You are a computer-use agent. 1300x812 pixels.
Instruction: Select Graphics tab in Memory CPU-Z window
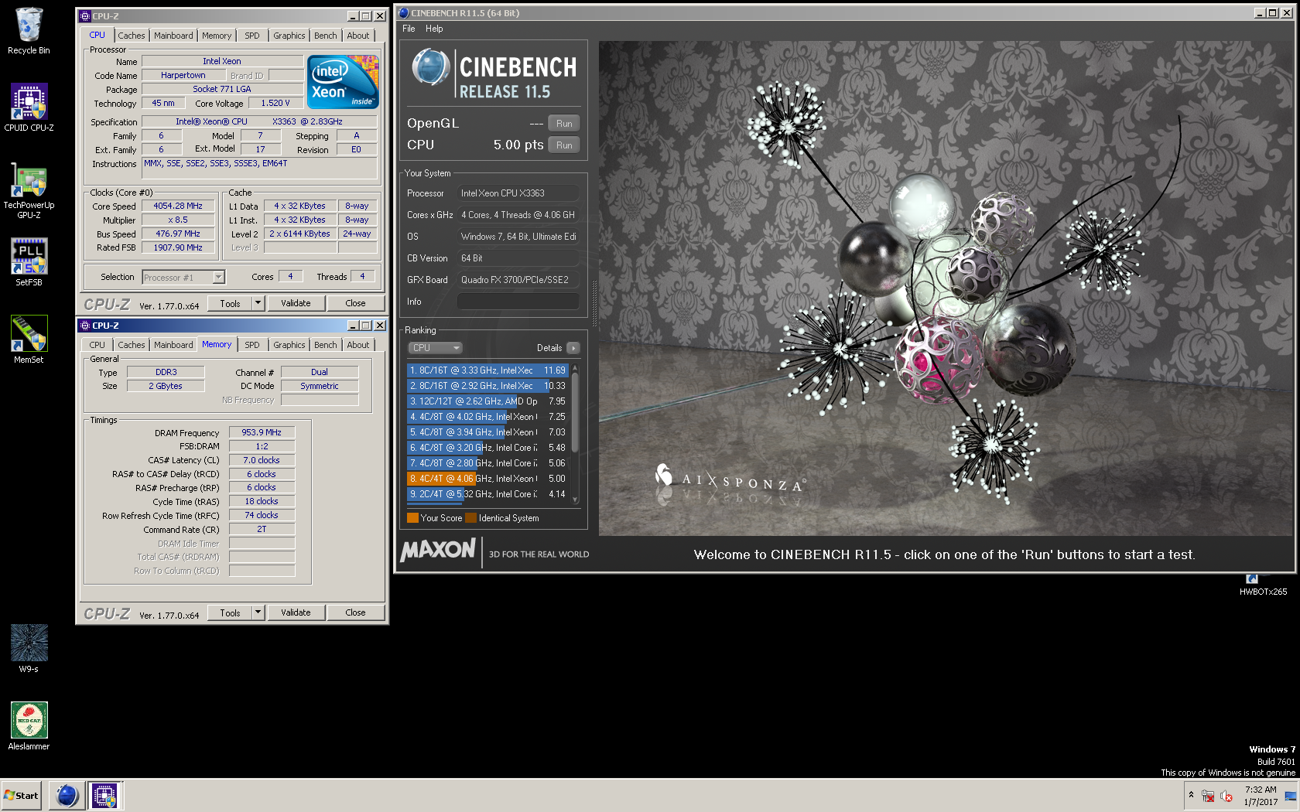pyautogui.click(x=289, y=345)
